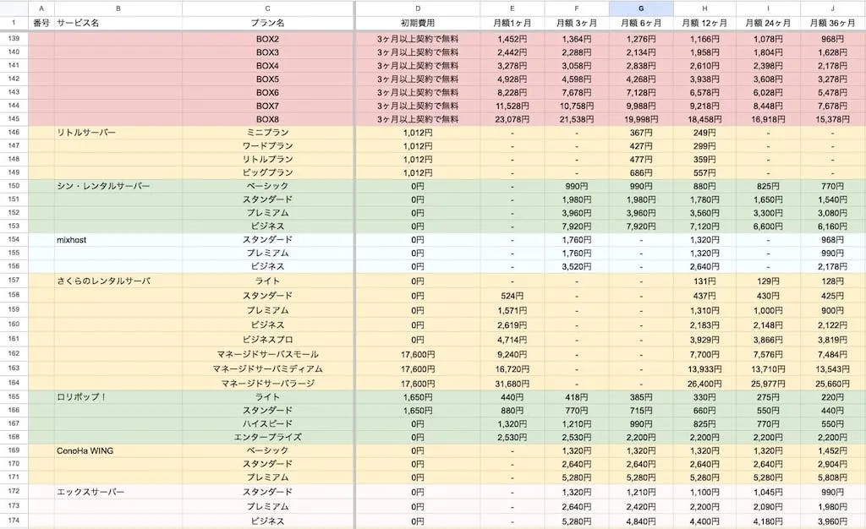The height and width of the screenshot is (529, 866).
Task: Select the '715円' cell
Action: point(641,411)
